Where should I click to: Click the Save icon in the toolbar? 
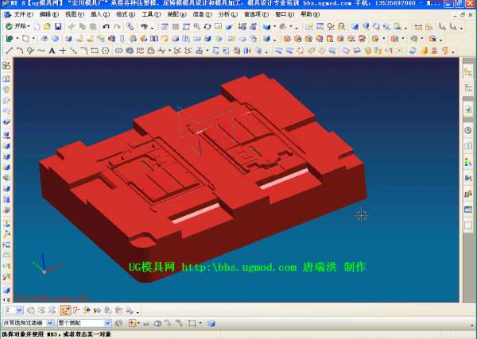58,26
